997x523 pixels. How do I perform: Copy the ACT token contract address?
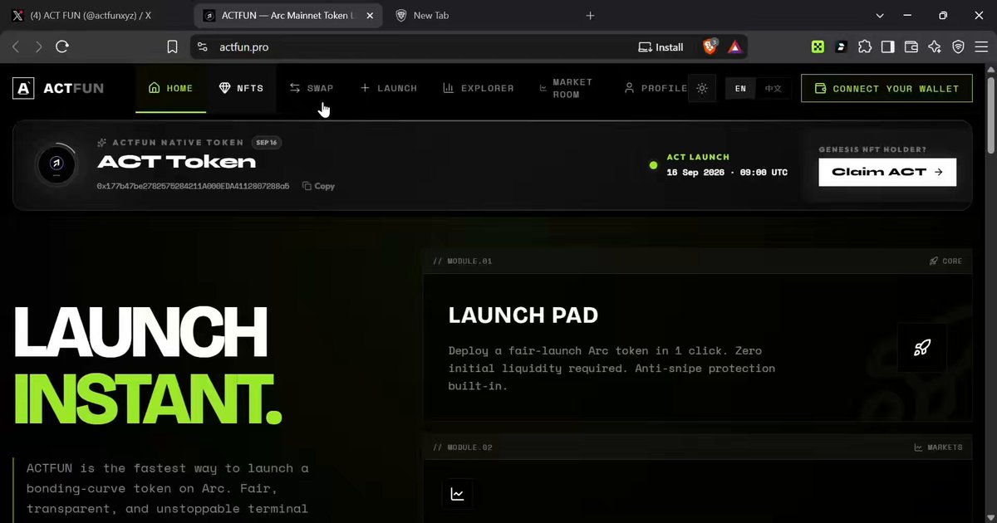tap(319, 186)
